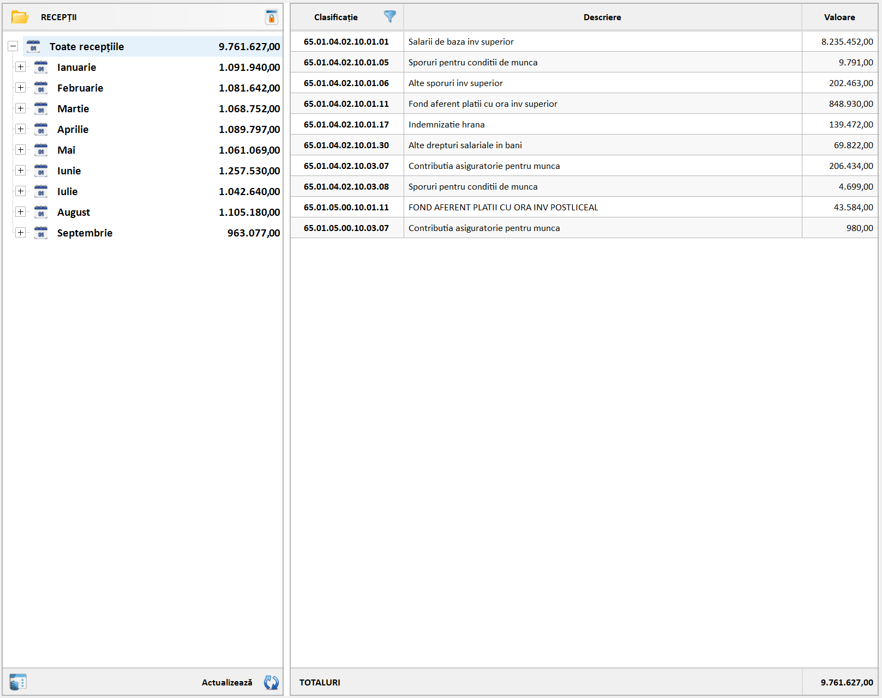Open the filter funnel on Clasificație column
Image resolution: width=882 pixels, height=698 pixels.
point(390,17)
